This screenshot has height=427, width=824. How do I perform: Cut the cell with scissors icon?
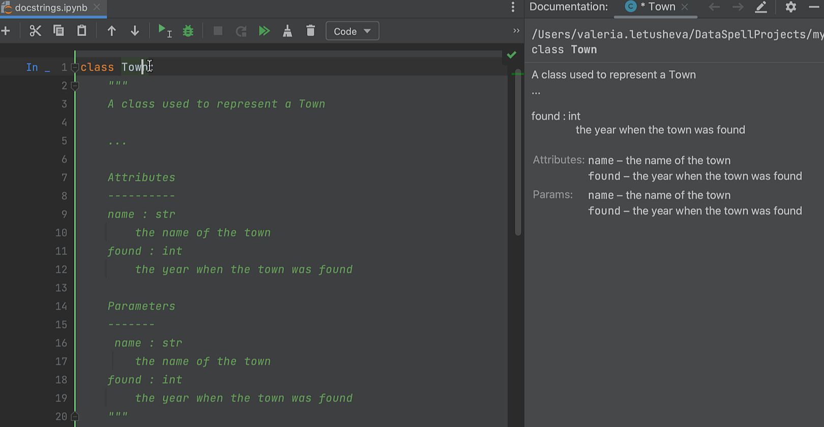pos(35,31)
